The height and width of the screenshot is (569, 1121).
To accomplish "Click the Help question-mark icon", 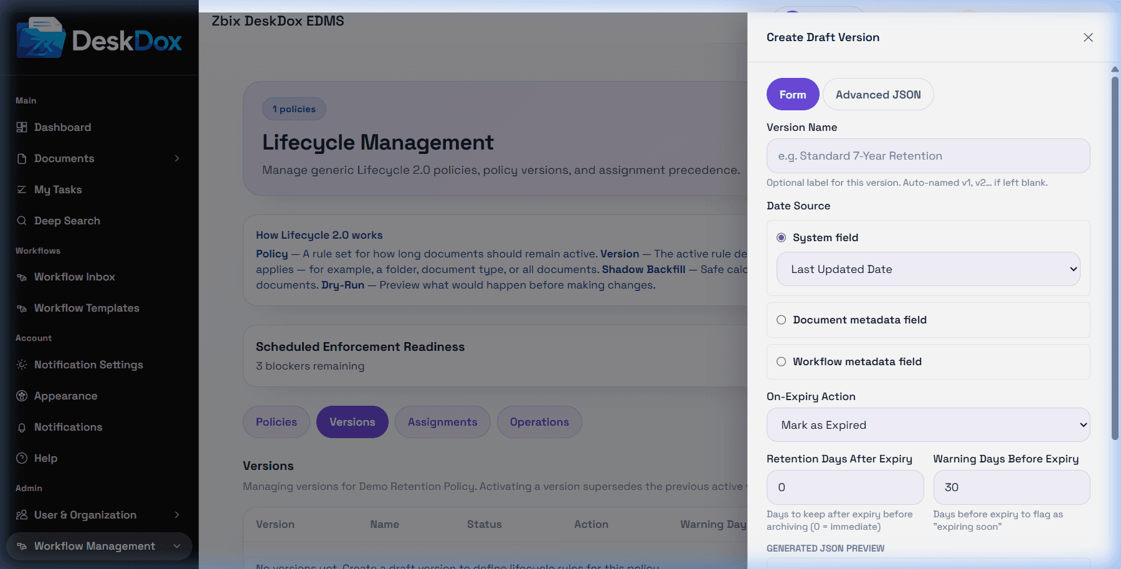I will coord(22,458).
